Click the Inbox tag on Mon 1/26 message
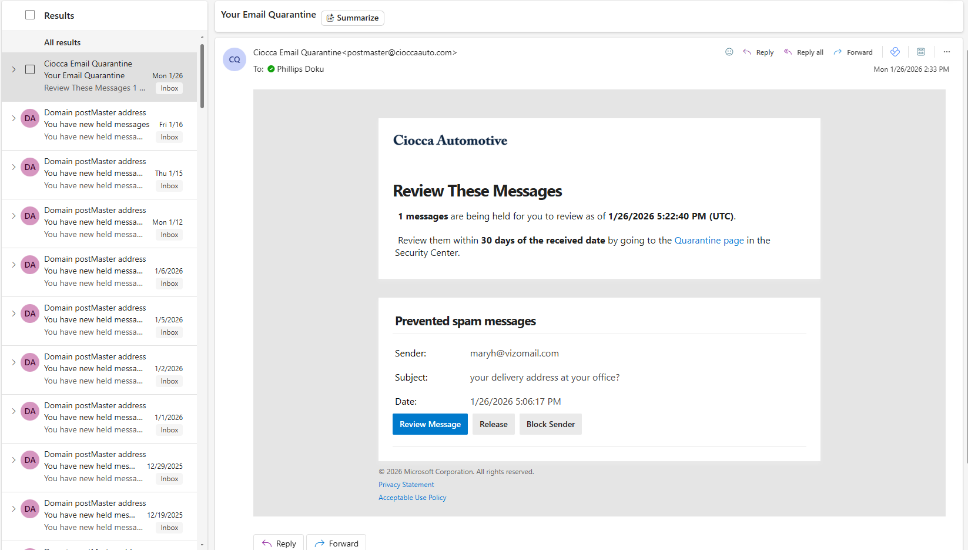 (169, 88)
